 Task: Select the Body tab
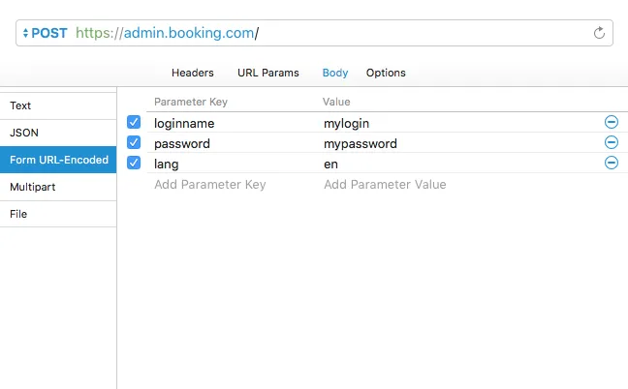point(335,73)
